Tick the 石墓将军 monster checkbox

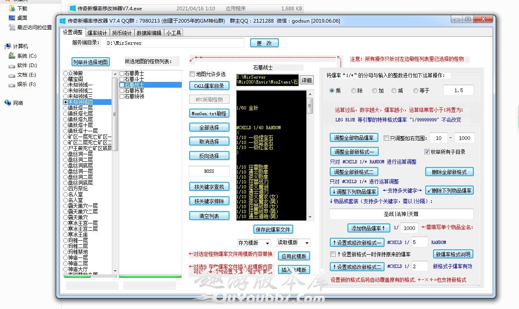point(122,91)
